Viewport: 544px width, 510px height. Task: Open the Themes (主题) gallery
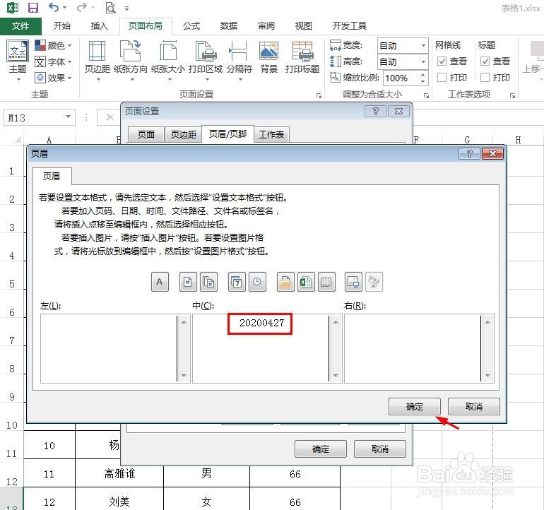coord(18,61)
